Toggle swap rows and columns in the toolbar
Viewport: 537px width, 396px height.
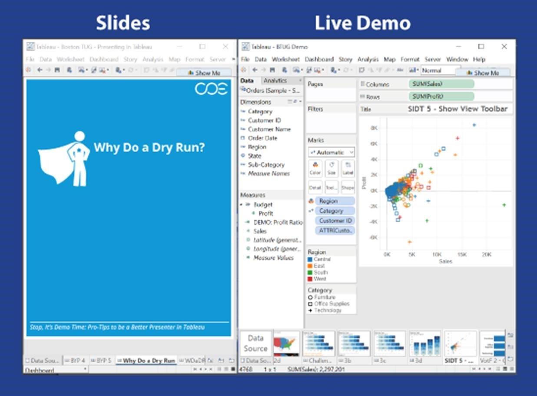(362, 69)
